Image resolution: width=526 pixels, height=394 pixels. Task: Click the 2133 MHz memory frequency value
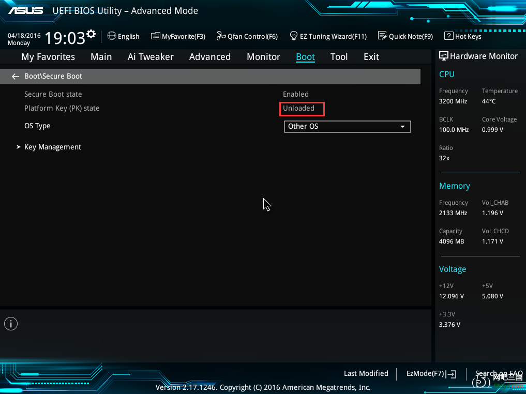[453, 213]
